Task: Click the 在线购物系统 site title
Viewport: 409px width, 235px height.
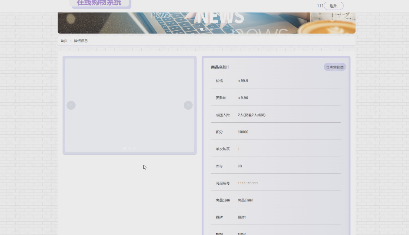Action: [99, 3]
